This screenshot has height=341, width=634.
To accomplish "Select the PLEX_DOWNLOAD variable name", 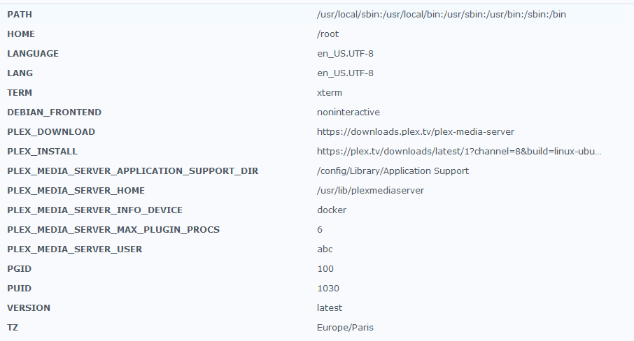I will click(x=51, y=132).
